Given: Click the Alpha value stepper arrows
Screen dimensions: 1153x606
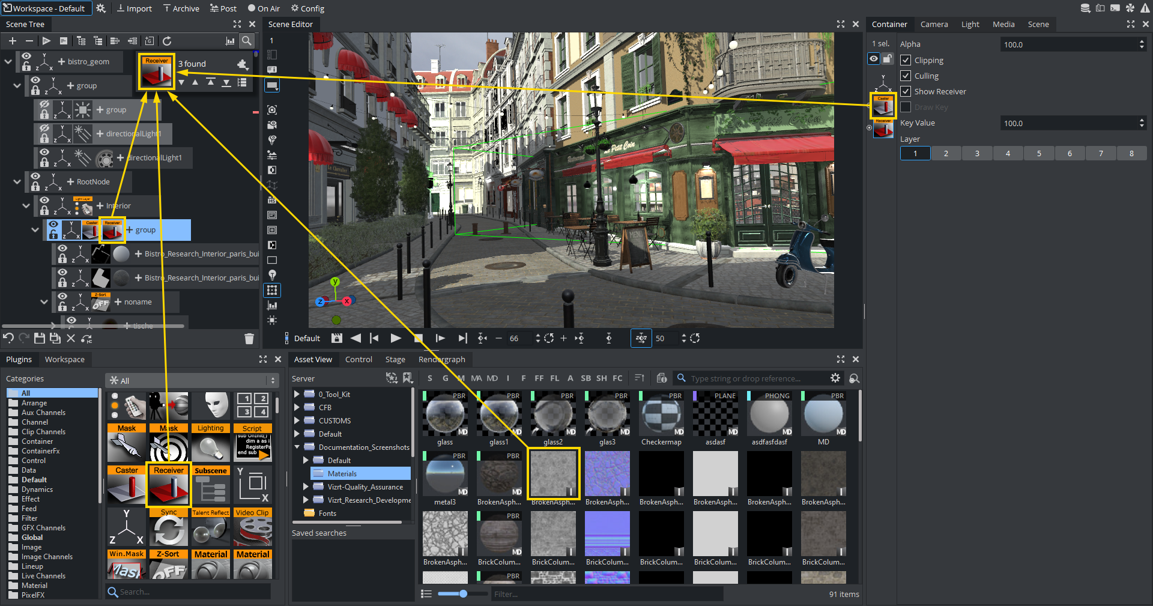Looking at the screenshot, I should [1142, 44].
